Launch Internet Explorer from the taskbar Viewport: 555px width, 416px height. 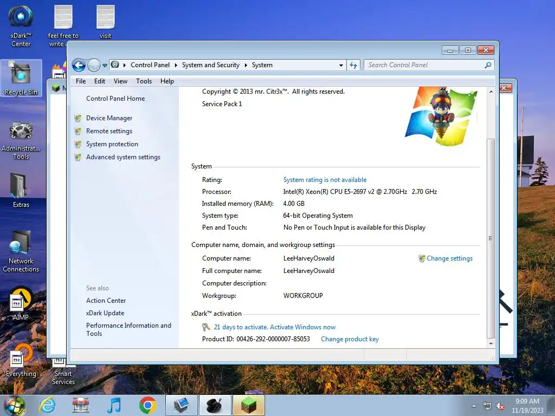pyautogui.click(x=47, y=405)
